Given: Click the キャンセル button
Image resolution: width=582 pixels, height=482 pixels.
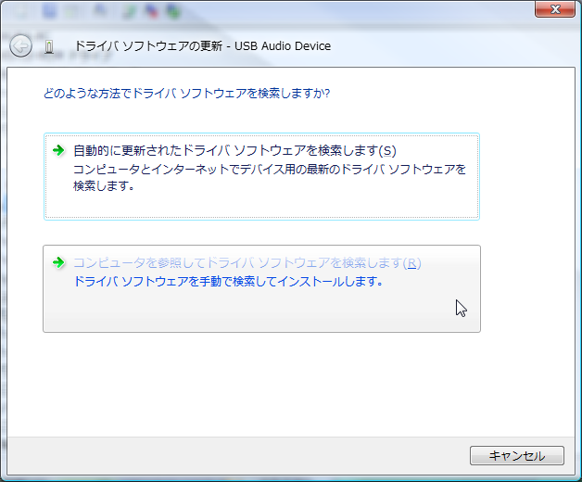Looking at the screenshot, I should coord(517,455).
